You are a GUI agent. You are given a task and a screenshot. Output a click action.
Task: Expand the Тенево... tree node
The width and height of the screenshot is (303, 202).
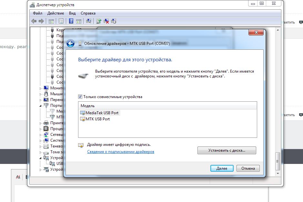[x=41, y=146]
